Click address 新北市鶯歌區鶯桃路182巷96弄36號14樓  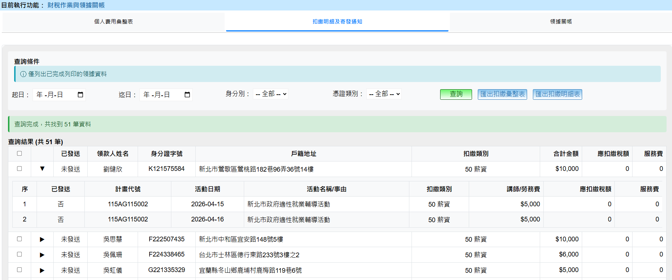point(256,169)
